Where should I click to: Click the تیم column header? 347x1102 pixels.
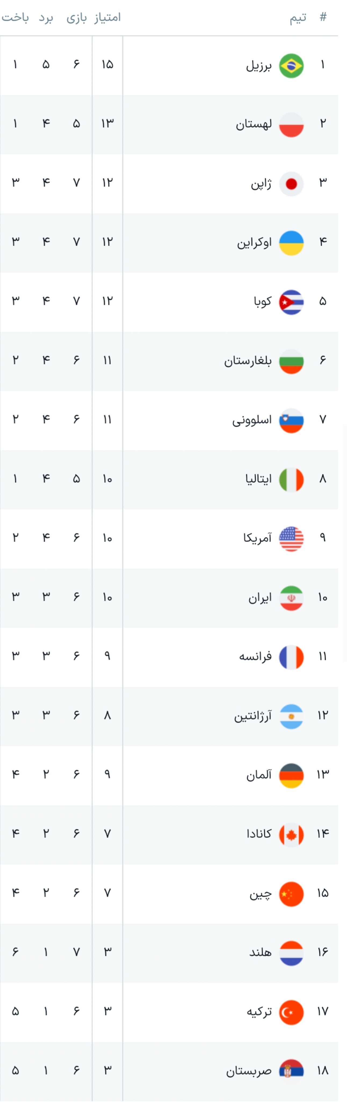(x=298, y=17)
